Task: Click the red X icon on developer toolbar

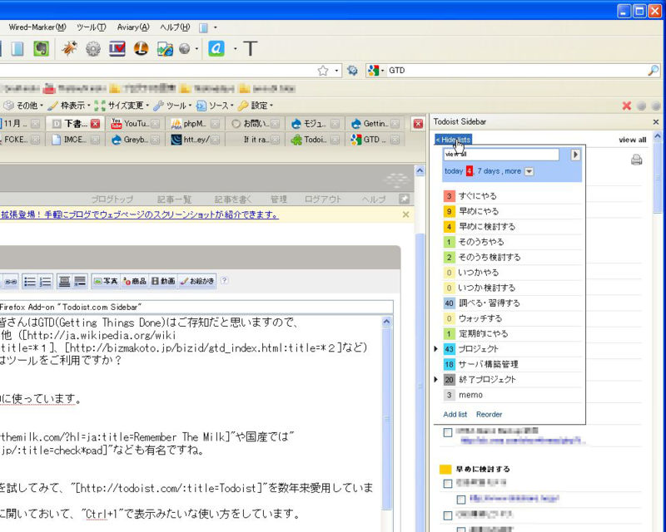Action: (627, 106)
